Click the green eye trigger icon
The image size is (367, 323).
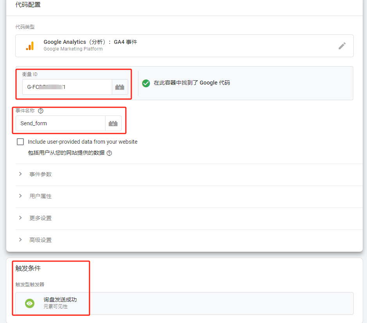pyautogui.click(x=30, y=303)
